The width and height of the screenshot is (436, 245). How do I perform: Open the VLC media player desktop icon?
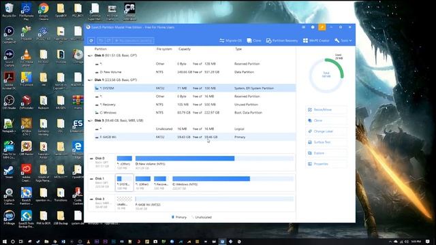(26, 57)
